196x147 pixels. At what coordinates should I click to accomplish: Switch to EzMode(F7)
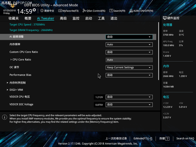143,138
